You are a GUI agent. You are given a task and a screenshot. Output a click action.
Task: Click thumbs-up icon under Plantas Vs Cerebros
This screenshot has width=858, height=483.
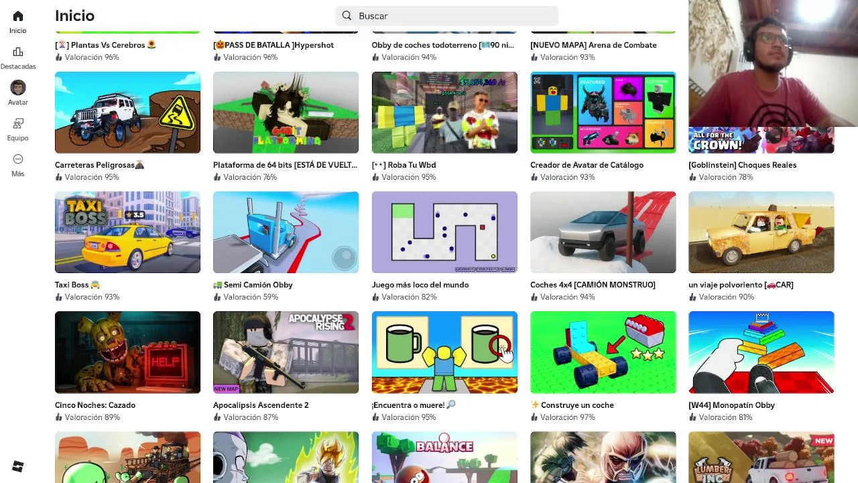(59, 57)
